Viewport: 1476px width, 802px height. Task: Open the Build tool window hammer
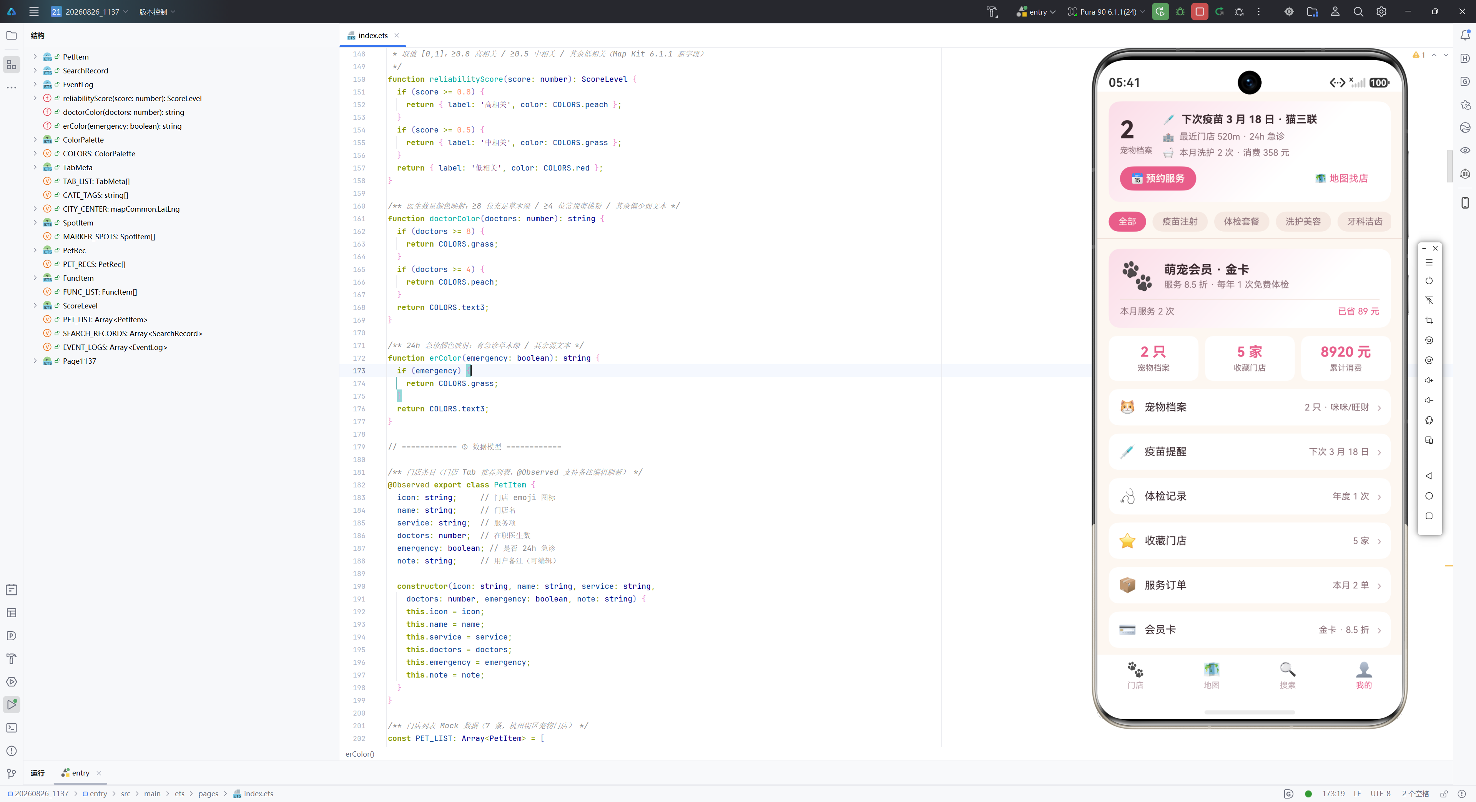12,659
